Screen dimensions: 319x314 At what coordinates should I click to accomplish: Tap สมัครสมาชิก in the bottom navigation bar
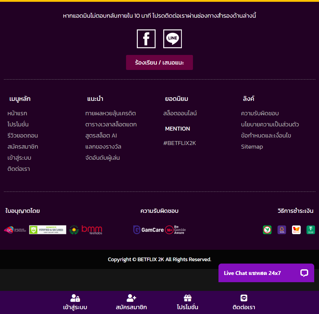pos(131,302)
